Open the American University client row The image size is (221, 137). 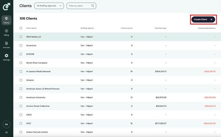[36, 98]
